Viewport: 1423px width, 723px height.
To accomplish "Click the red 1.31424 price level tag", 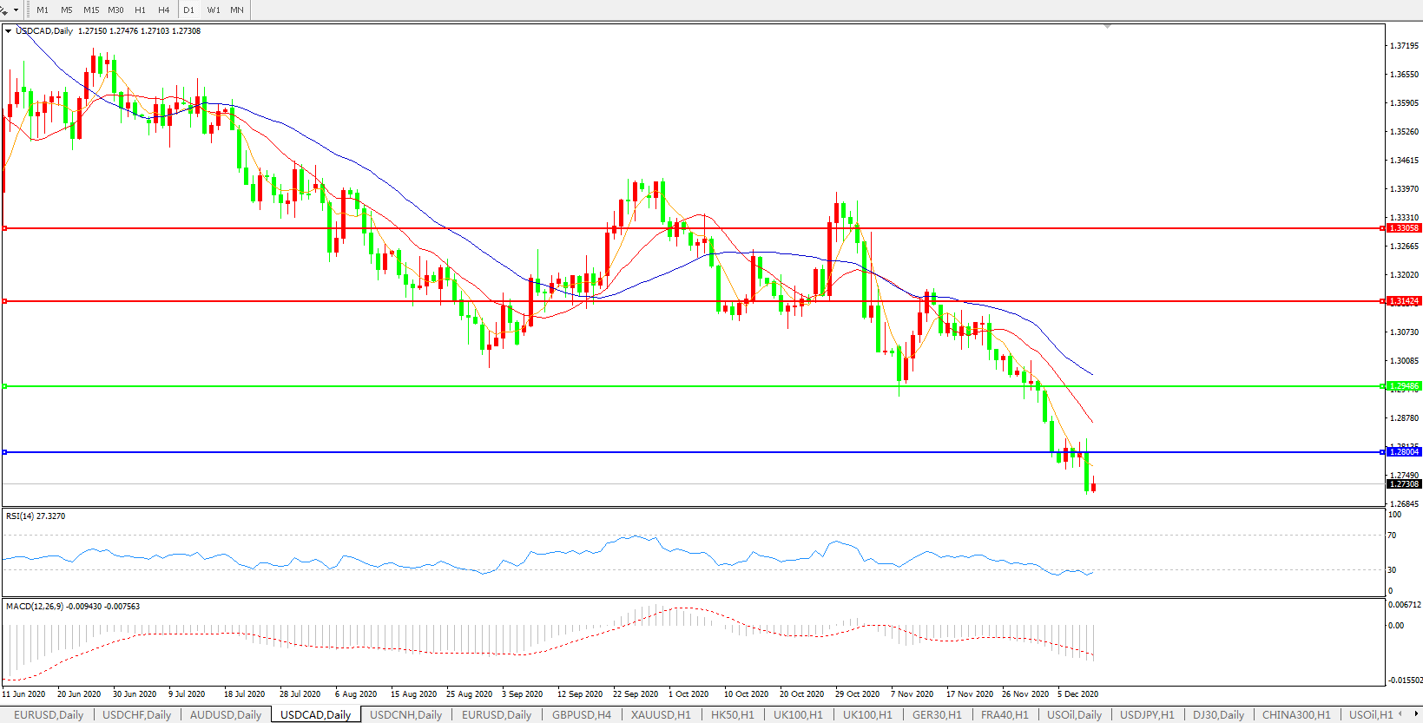I will pyautogui.click(x=1404, y=301).
